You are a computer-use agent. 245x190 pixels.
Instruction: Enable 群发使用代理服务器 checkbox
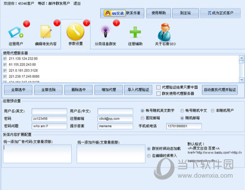point(158,94)
